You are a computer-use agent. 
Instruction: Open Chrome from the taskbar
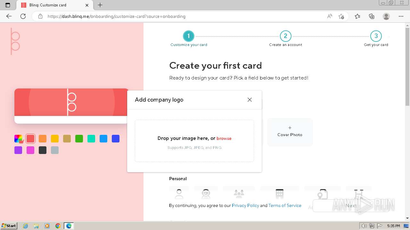tap(58, 226)
